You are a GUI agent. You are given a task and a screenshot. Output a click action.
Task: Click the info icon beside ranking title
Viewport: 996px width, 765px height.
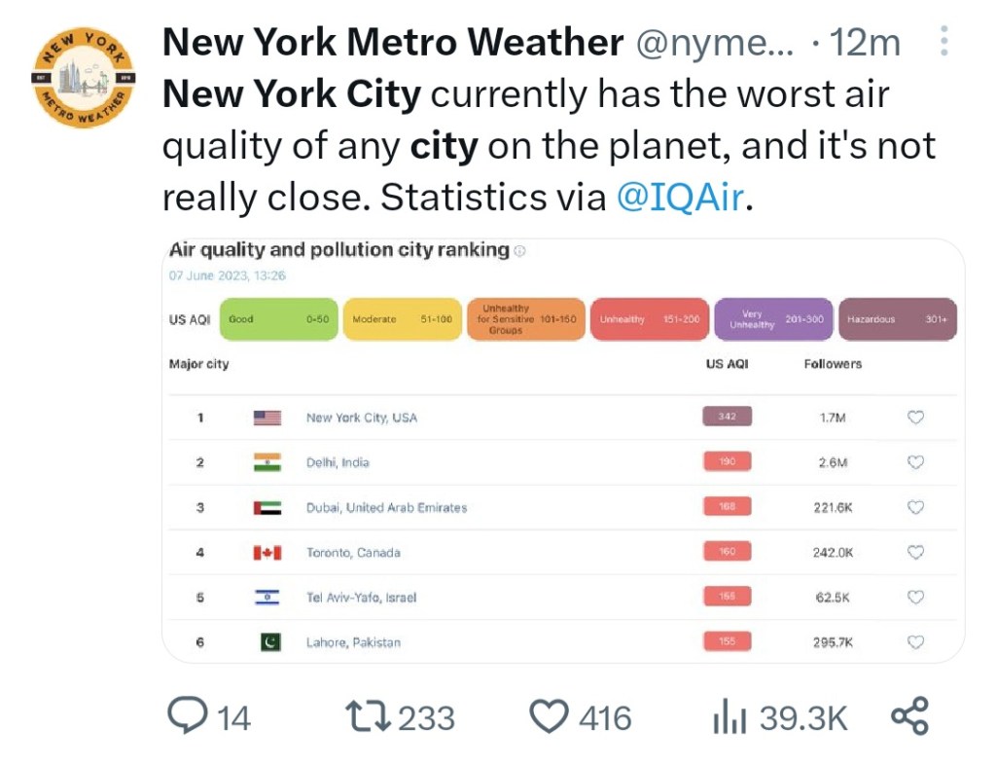click(x=519, y=251)
